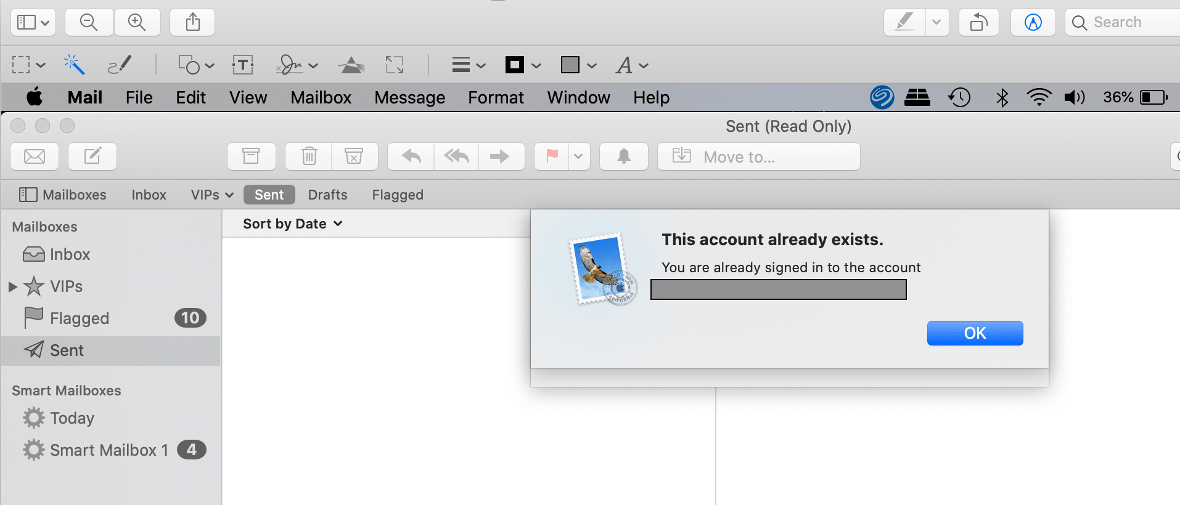
Task: Select the Instant Alpha magic wand
Action: click(x=75, y=65)
